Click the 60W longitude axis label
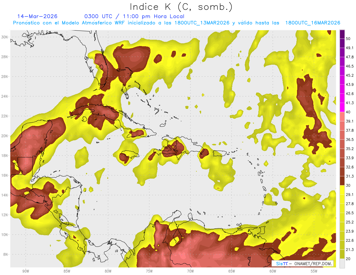 [x=273, y=271]
